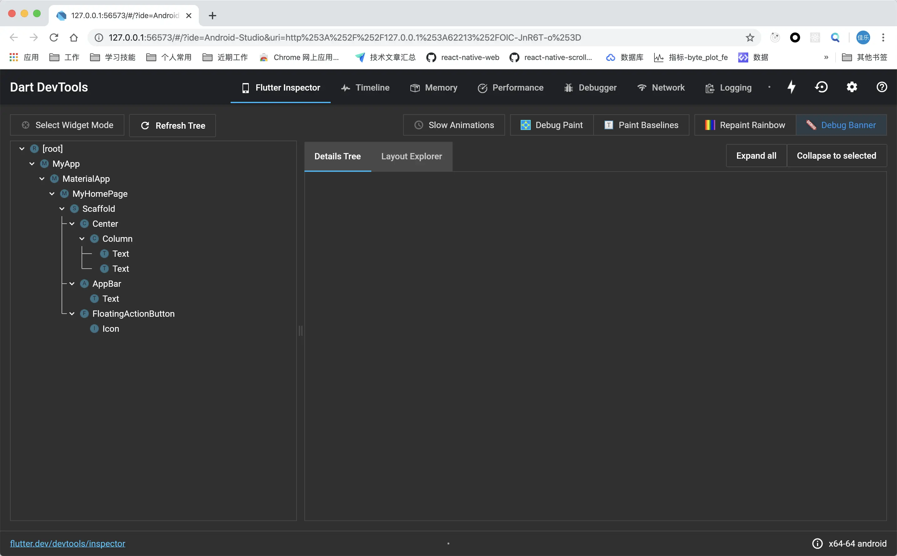Viewport: 897px width, 556px height.
Task: Bookmark this page with star icon
Action: (750, 37)
